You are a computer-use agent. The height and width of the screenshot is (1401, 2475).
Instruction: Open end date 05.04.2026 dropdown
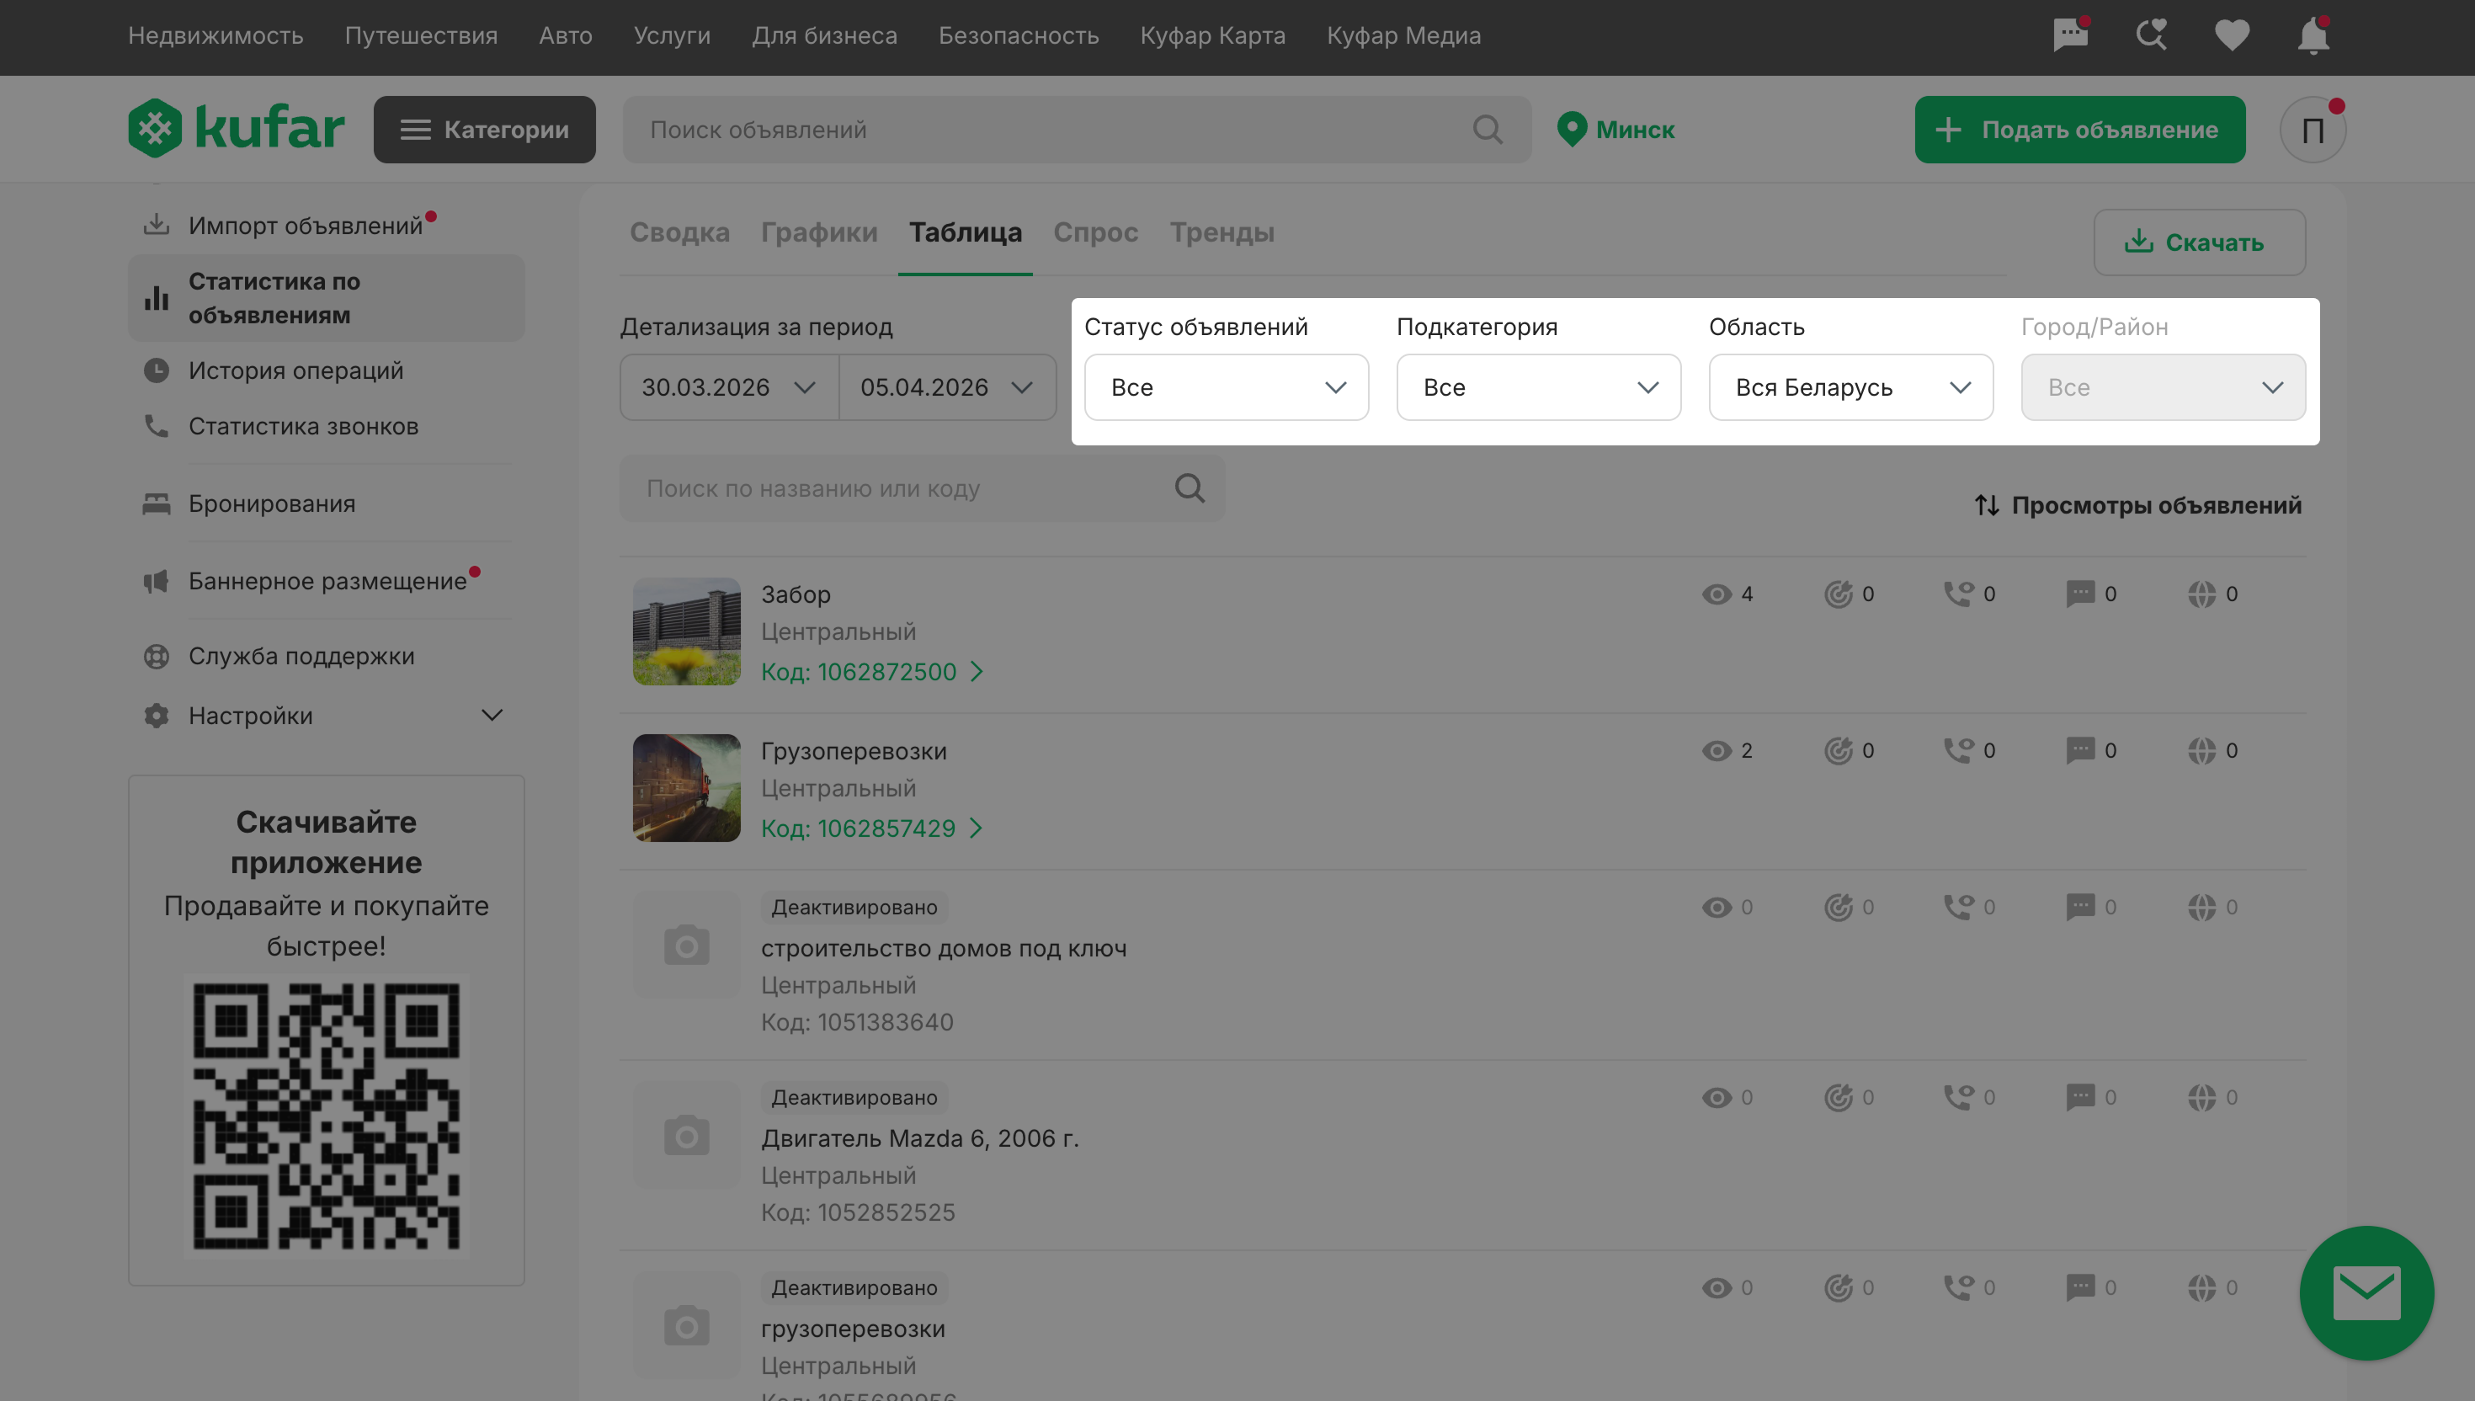pos(947,388)
